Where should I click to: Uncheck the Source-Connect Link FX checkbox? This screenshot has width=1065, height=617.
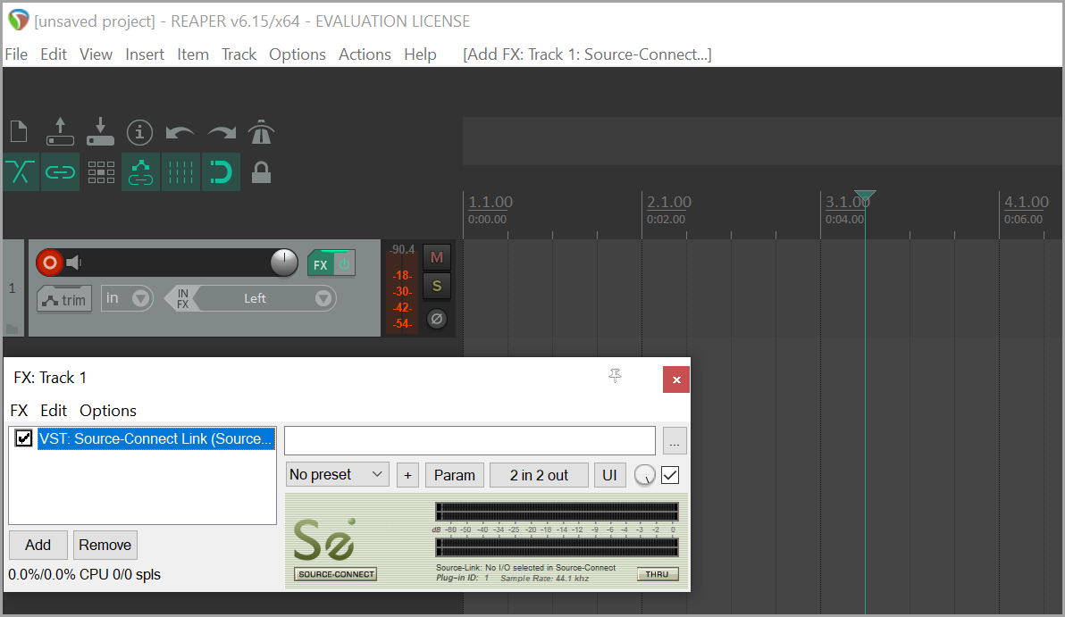pyautogui.click(x=24, y=438)
